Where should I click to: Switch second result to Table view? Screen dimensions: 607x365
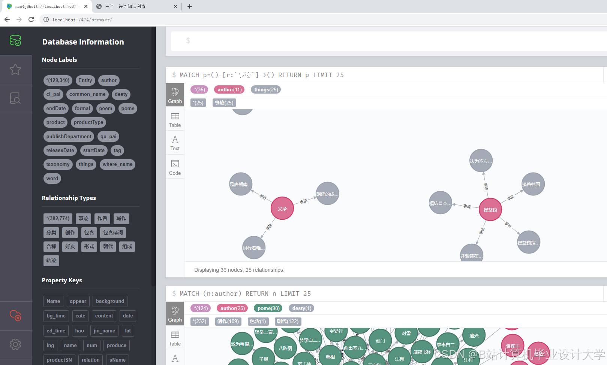(175, 338)
